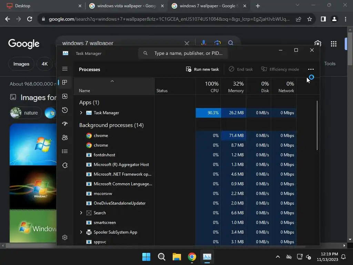Click the sort arrow above Name column
The height and width of the screenshot is (265, 353).
(112, 81)
